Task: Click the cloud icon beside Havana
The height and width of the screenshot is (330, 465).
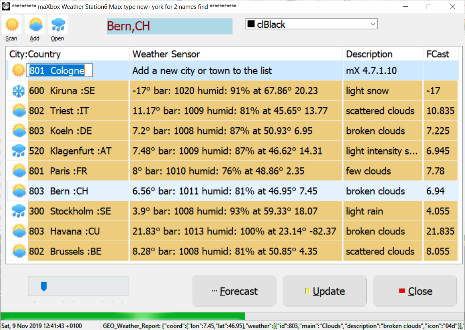Action: pos(18,231)
